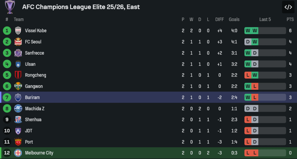Click the Gangwon club crest

pos(18,86)
